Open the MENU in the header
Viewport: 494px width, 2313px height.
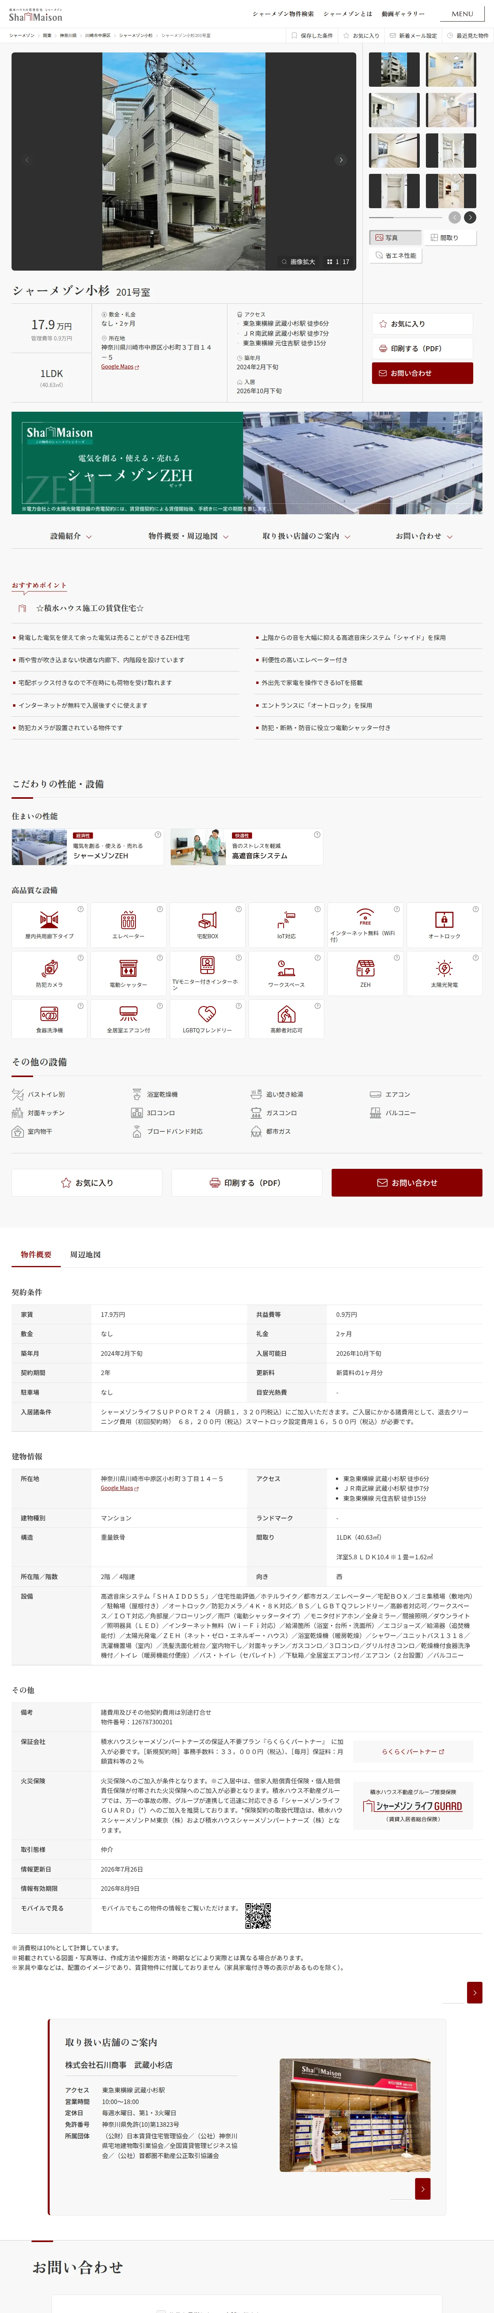[x=462, y=14]
